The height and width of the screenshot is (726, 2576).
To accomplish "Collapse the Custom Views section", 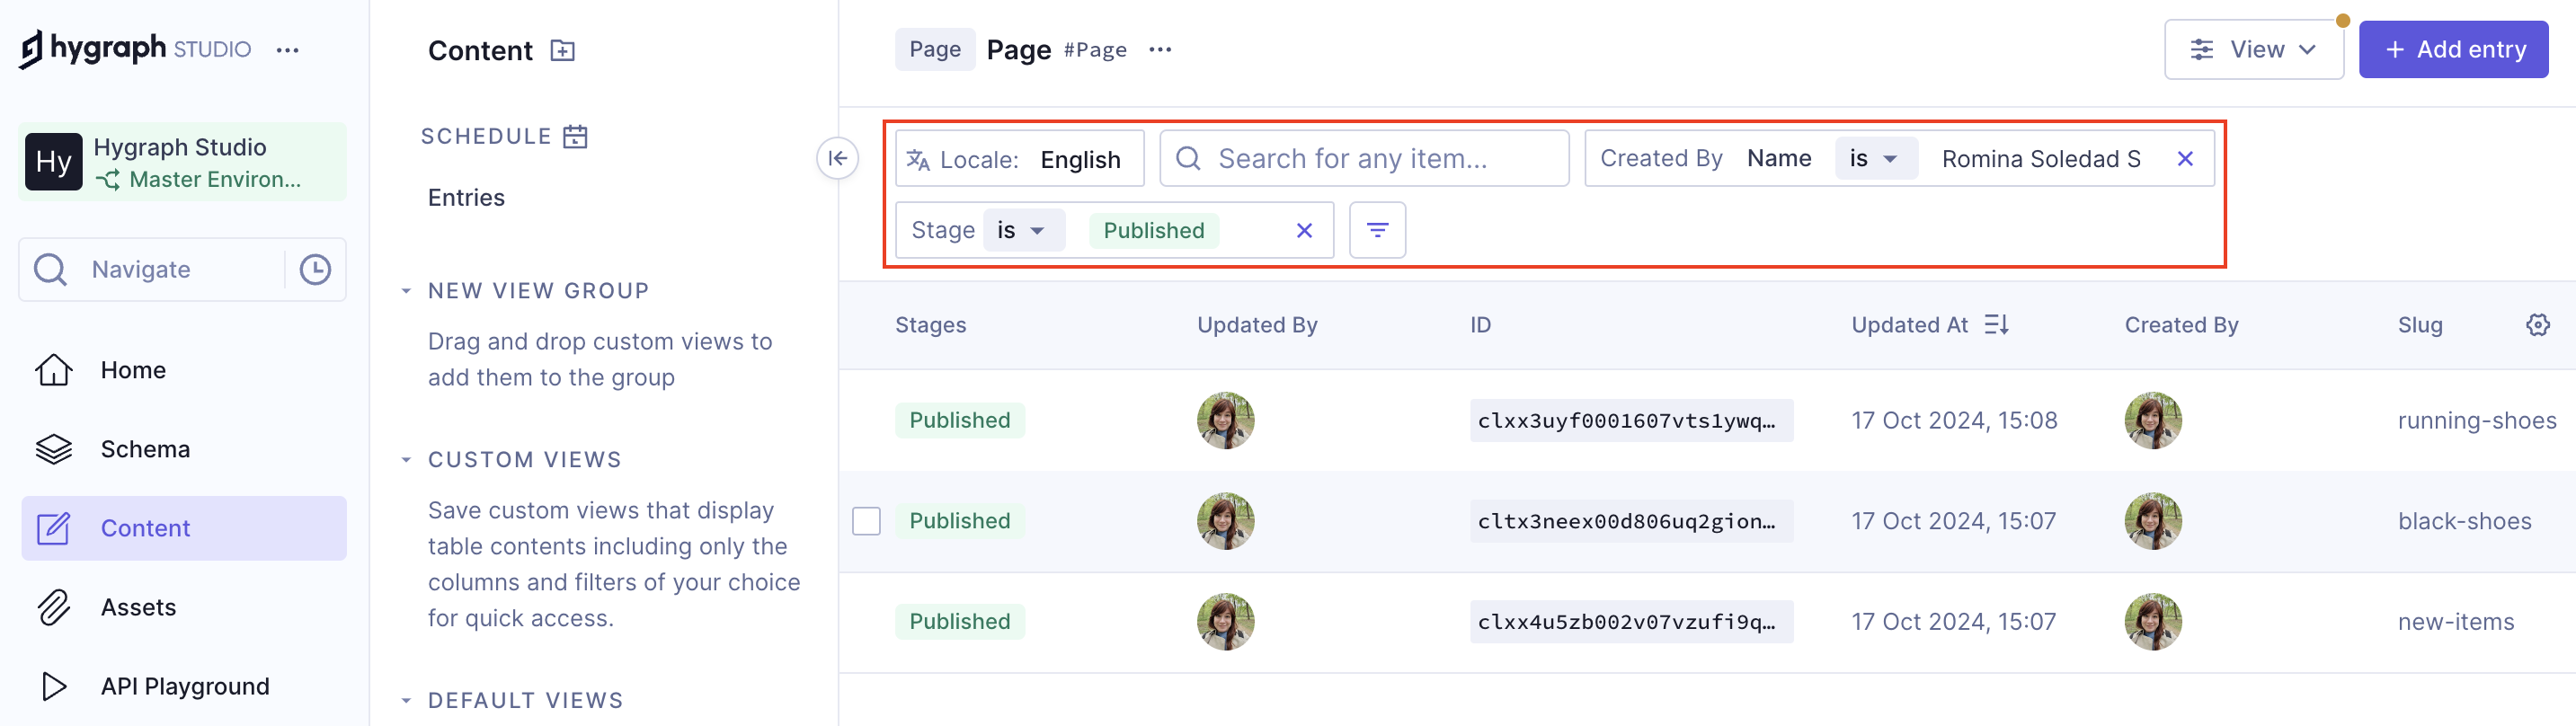I will (406, 460).
